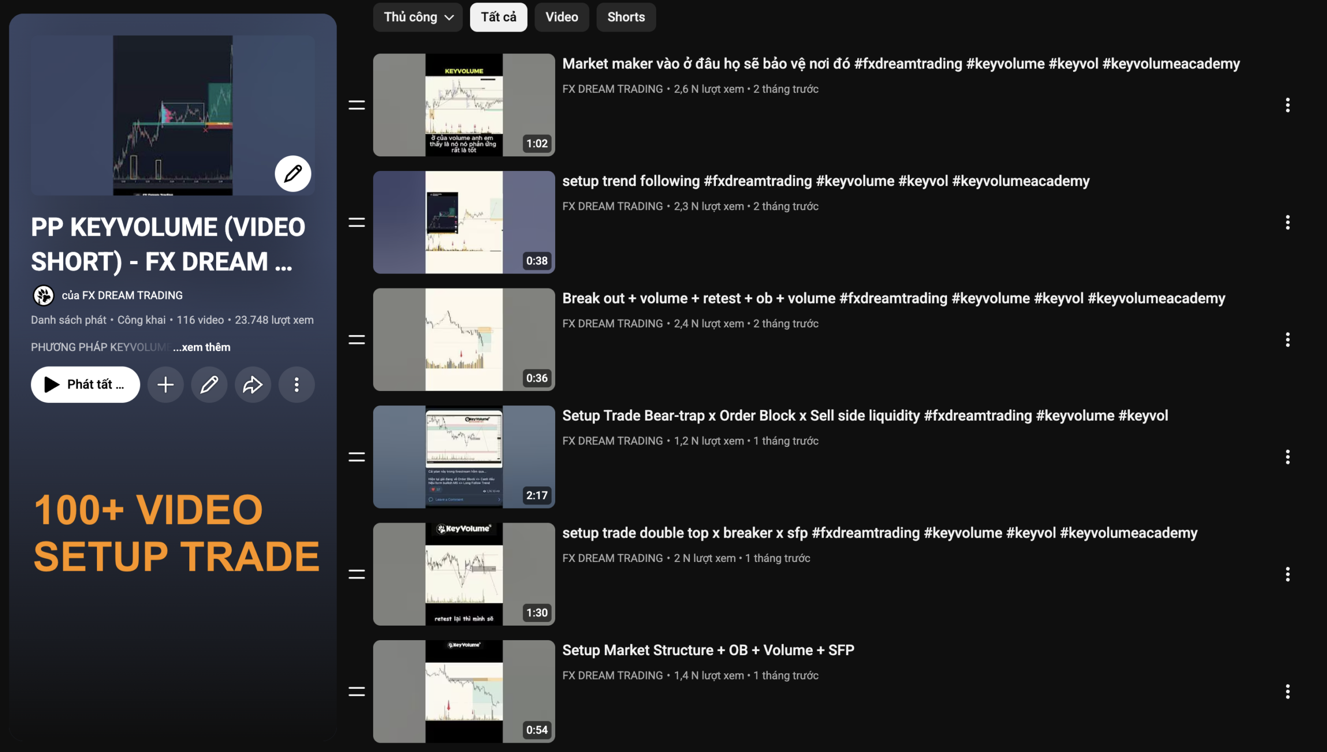
Task: Click FX DREAM TRADING channel under setup trend following
Action: pos(612,207)
